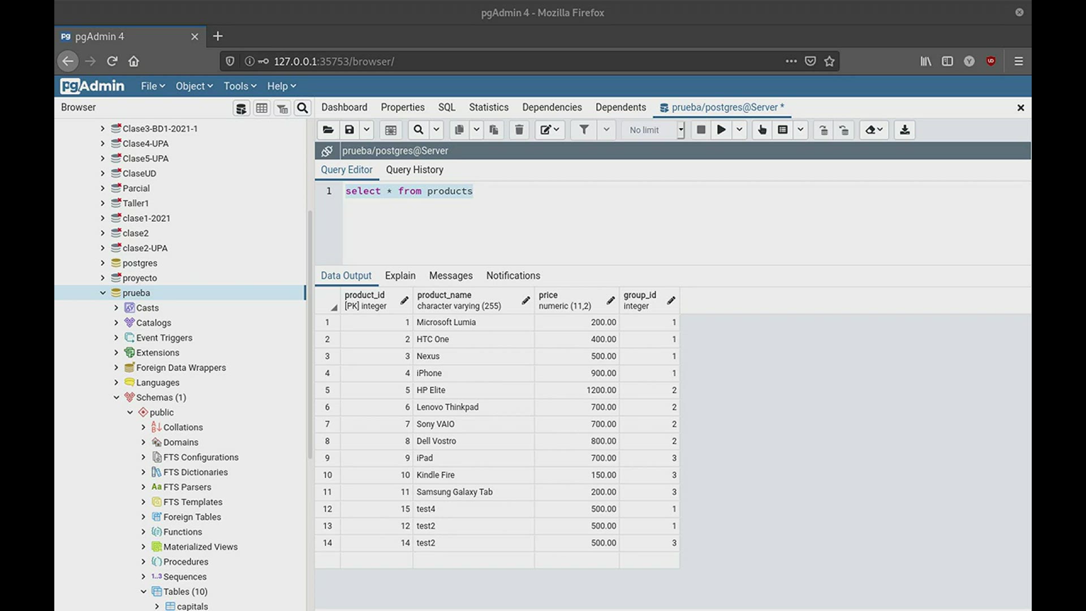1086x611 pixels.
Task: Click the price column header
Action: click(x=576, y=300)
